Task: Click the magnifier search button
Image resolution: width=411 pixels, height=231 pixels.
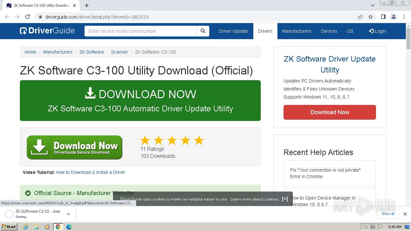Action: coord(203,31)
